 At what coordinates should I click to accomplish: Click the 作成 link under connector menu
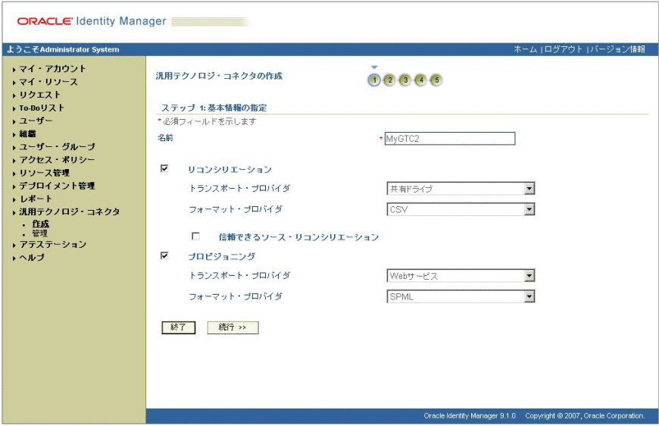pos(41,224)
